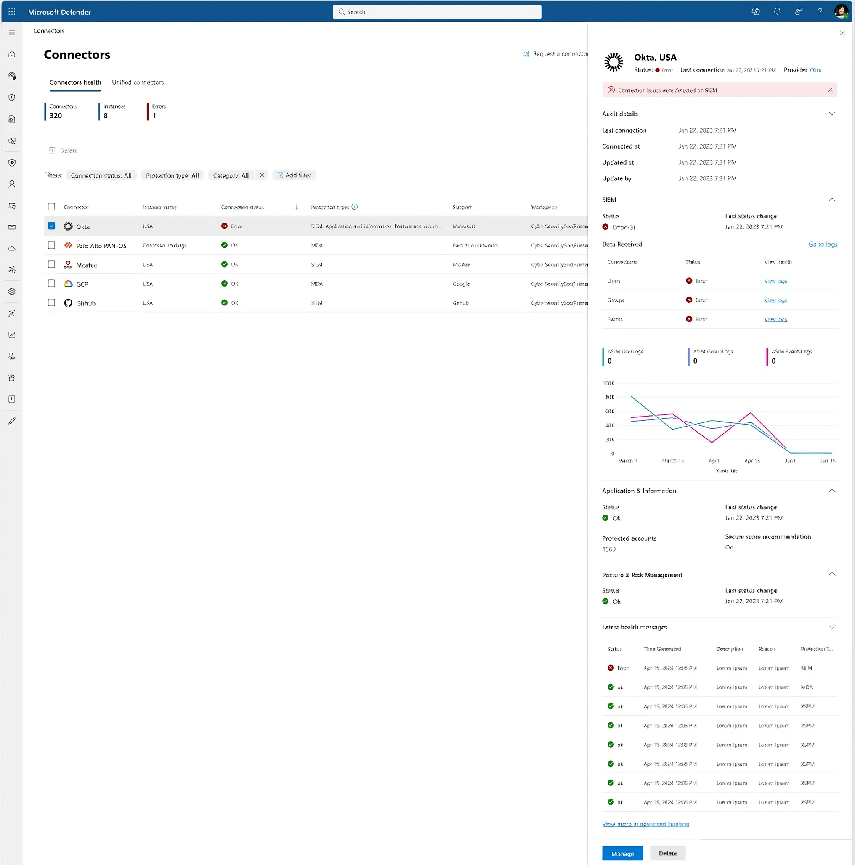This screenshot has height=865, width=855.
Task: Collapse the navigation pane with the hamburger icon
Action: click(x=12, y=32)
